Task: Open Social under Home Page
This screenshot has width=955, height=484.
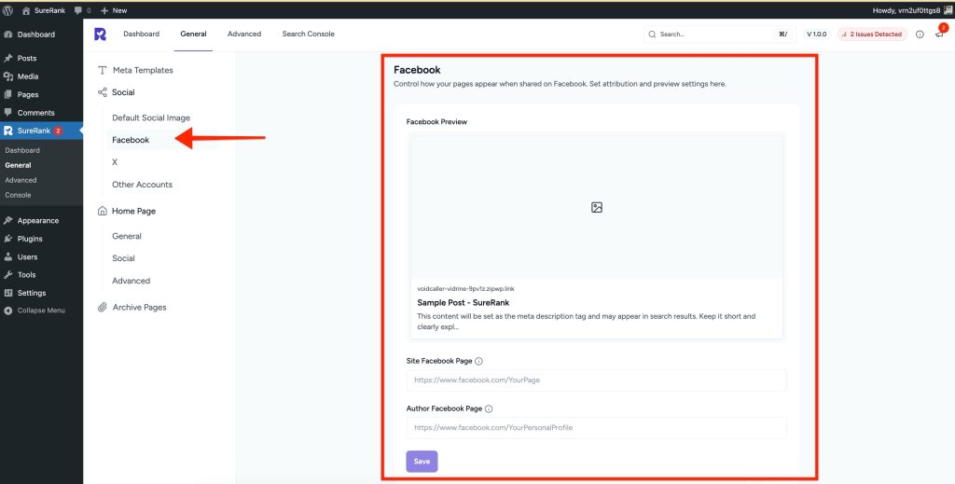Action: pos(124,258)
